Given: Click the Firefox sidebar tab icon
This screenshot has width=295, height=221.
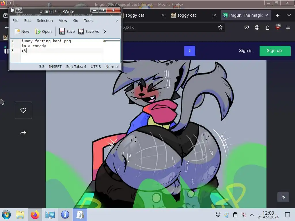Looking at the screenshot, I should (x=5, y=15).
